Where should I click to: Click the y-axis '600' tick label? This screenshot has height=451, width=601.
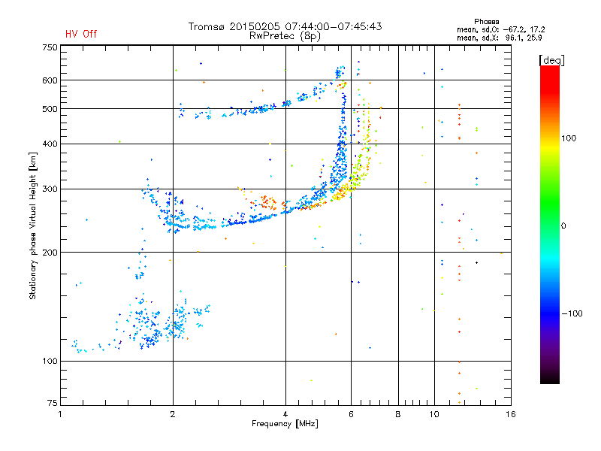(x=50, y=80)
